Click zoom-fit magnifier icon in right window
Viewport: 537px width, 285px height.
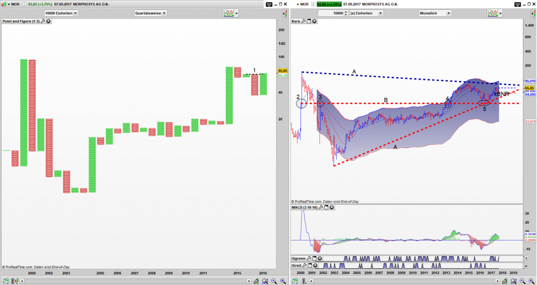514,281
